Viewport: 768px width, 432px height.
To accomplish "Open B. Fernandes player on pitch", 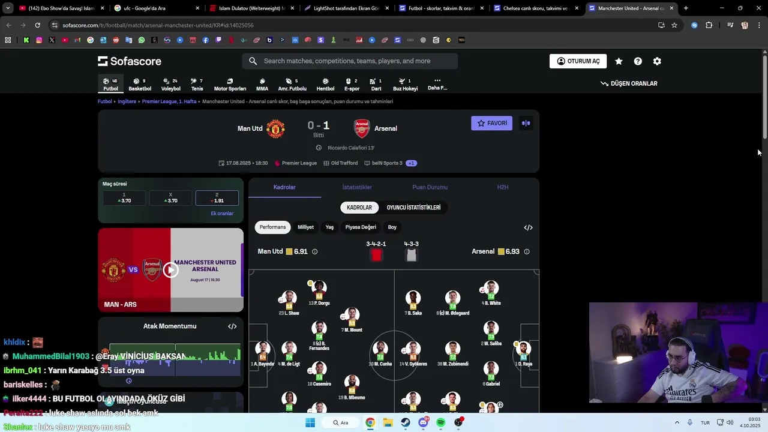I will click(319, 335).
